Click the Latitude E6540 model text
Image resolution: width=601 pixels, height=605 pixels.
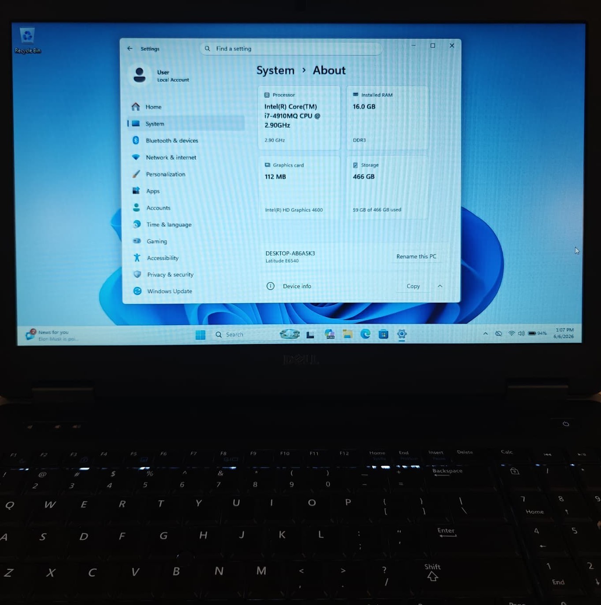(282, 261)
